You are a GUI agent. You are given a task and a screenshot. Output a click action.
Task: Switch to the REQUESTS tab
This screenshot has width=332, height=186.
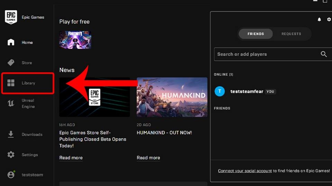coord(291,34)
